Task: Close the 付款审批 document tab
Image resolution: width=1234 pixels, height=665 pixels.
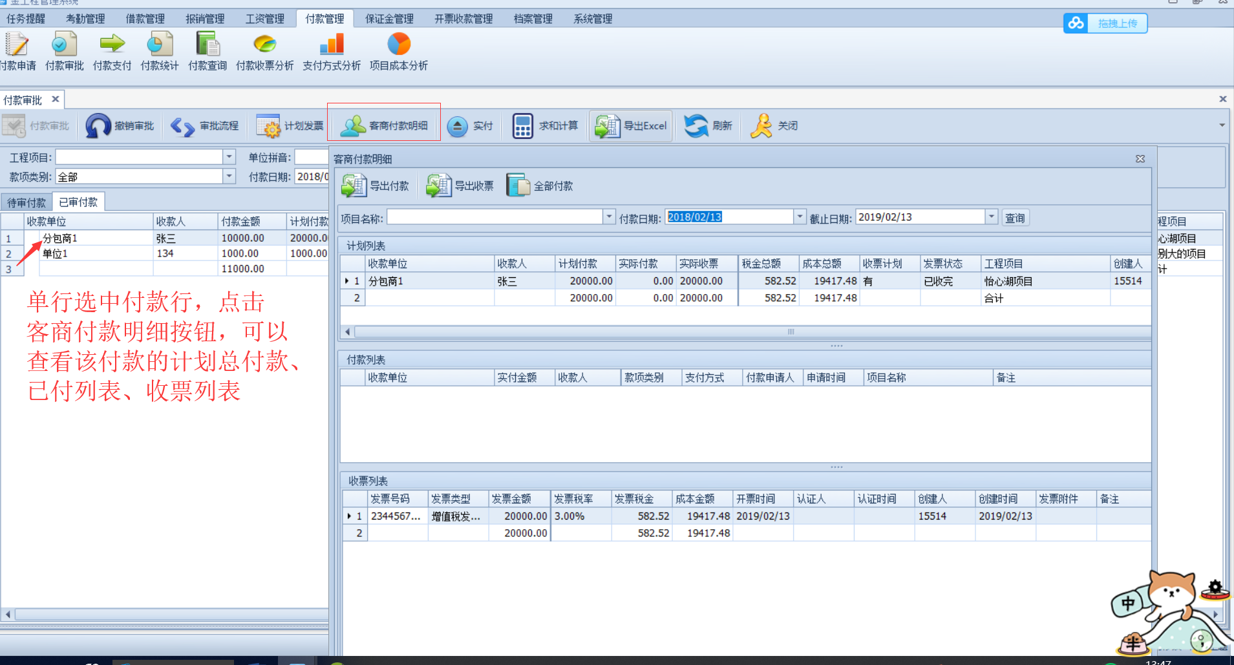Action: pos(56,99)
